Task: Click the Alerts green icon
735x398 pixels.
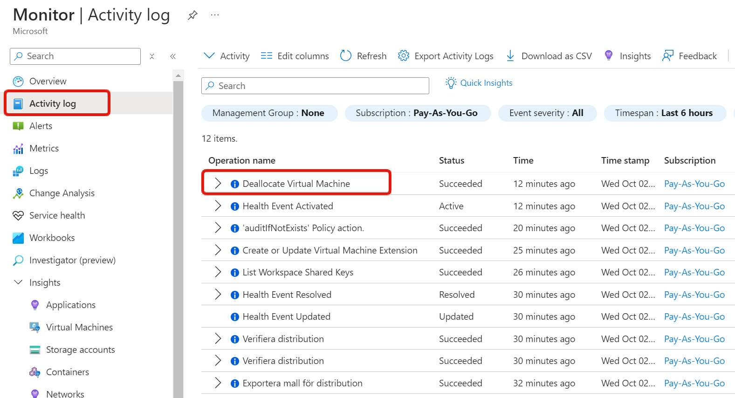Action: coord(18,126)
